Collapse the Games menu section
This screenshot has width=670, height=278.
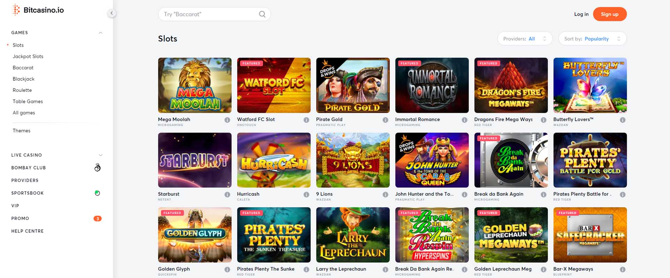pyautogui.click(x=100, y=33)
